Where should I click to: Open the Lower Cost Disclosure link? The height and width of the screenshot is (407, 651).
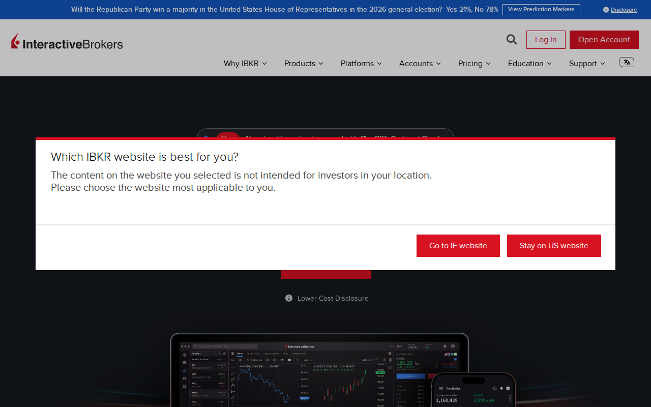(333, 298)
